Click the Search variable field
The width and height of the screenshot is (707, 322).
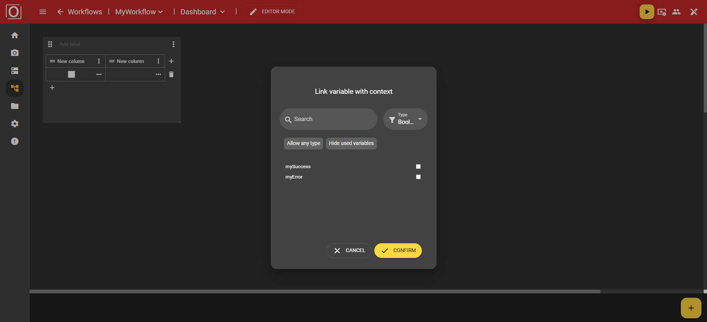click(328, 119)
